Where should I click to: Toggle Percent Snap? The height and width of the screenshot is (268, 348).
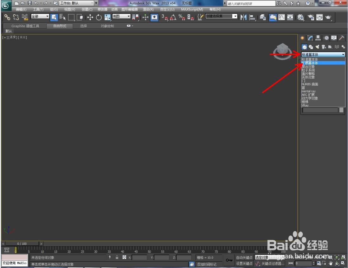pos(182,17)
